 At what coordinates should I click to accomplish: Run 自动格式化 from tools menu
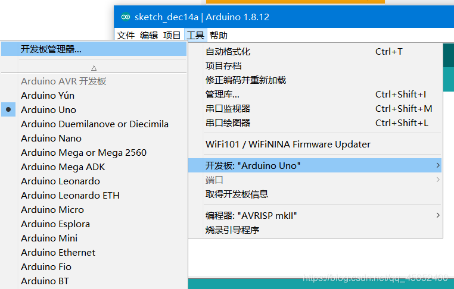[x=315, y=52]
